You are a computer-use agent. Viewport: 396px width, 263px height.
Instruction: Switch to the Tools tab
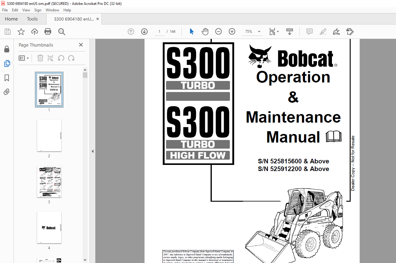[x=32, y=19]
